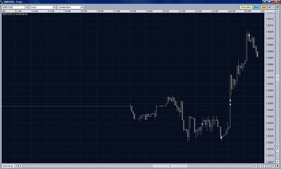
Task: Click the 1.5920 price axis label
Action: 270,143
